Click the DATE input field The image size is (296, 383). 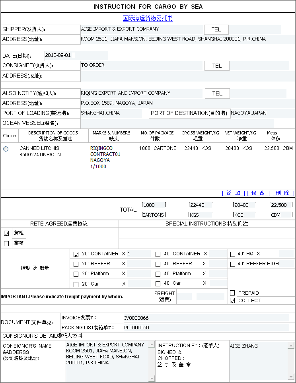(76, 56)
